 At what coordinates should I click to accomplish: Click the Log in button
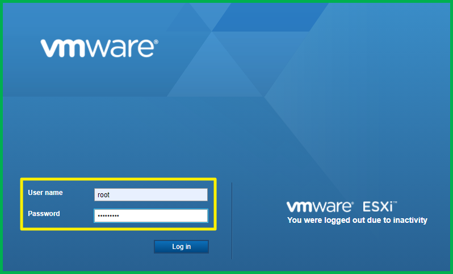(181, 247)
